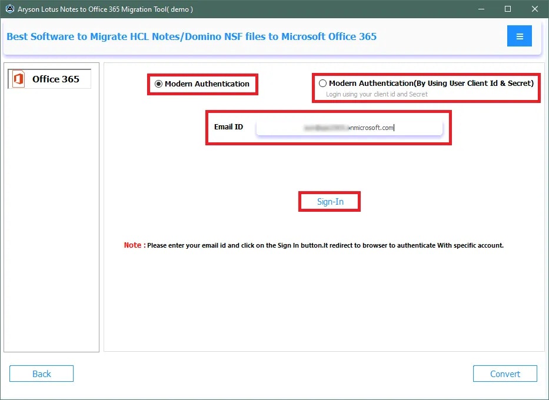Click the 'Best Software to Migrate HCL Notes' heading
This screenshot has height=400, width=549.
coord(191,36)
